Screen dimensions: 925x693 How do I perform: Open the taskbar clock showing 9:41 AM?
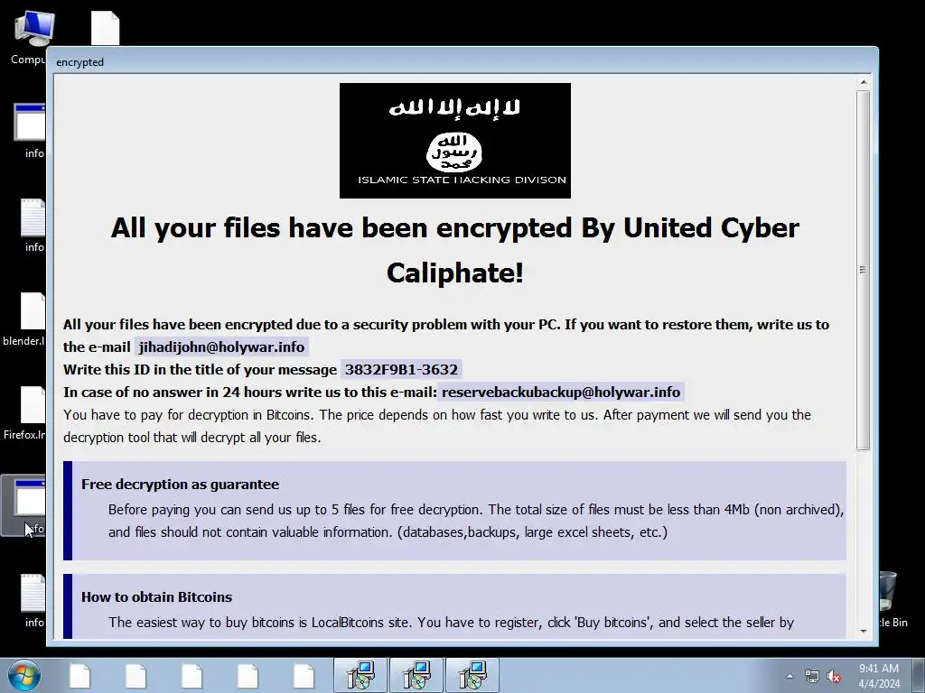(x=879, y=675)
